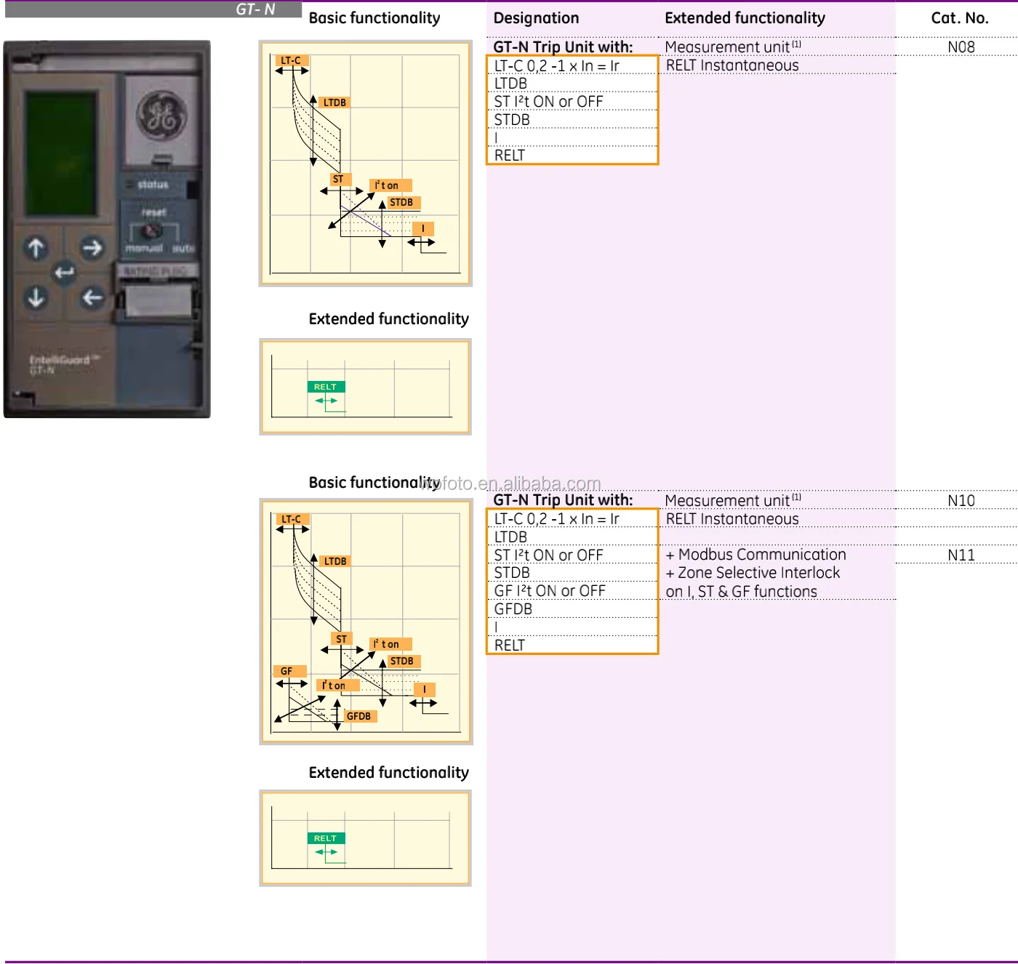Click the GFDB label in the lower basic diagram
The width and height of the screenshot is (1018, 964).
(359, 716)
